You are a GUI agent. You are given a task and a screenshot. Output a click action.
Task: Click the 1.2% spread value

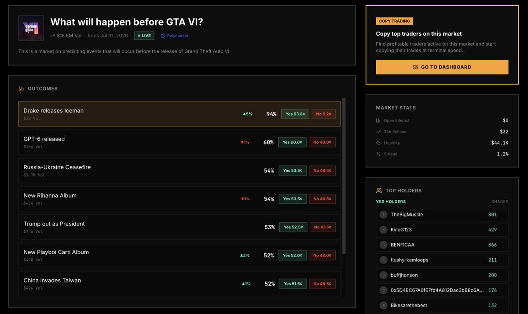pyautogui.click(x=502, y=154)
